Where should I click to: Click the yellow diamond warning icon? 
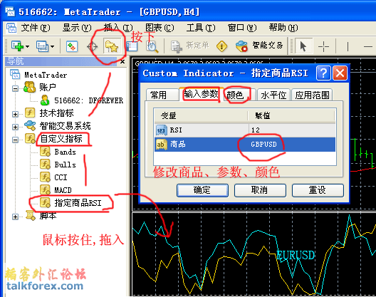pos(221,46)
